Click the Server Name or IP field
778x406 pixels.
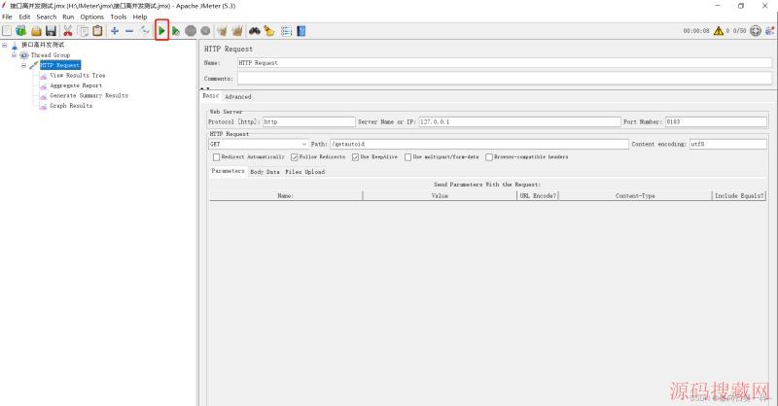[519, 121]
